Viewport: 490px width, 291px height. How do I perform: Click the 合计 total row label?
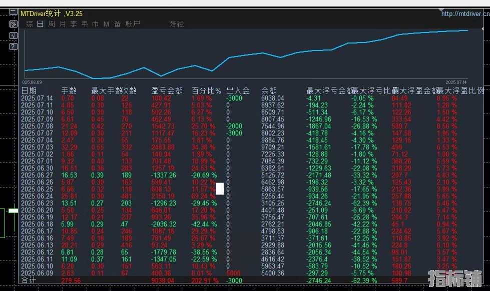coord(29,280)
